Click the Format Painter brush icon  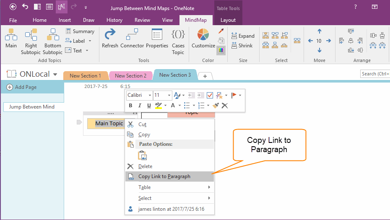[216, 106]
